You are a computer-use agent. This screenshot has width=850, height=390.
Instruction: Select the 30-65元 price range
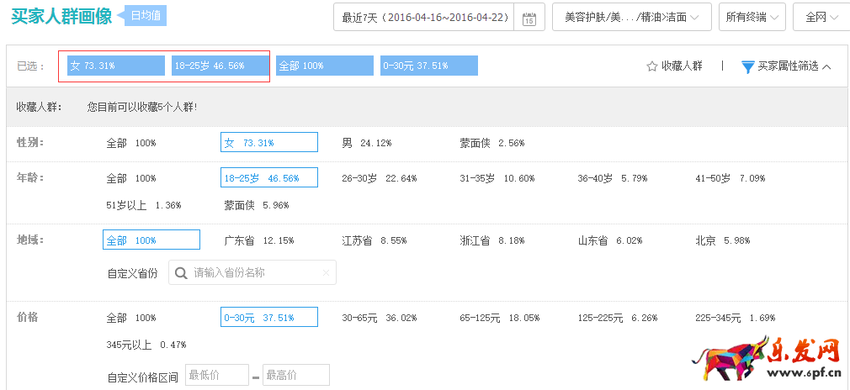point(379,318)
